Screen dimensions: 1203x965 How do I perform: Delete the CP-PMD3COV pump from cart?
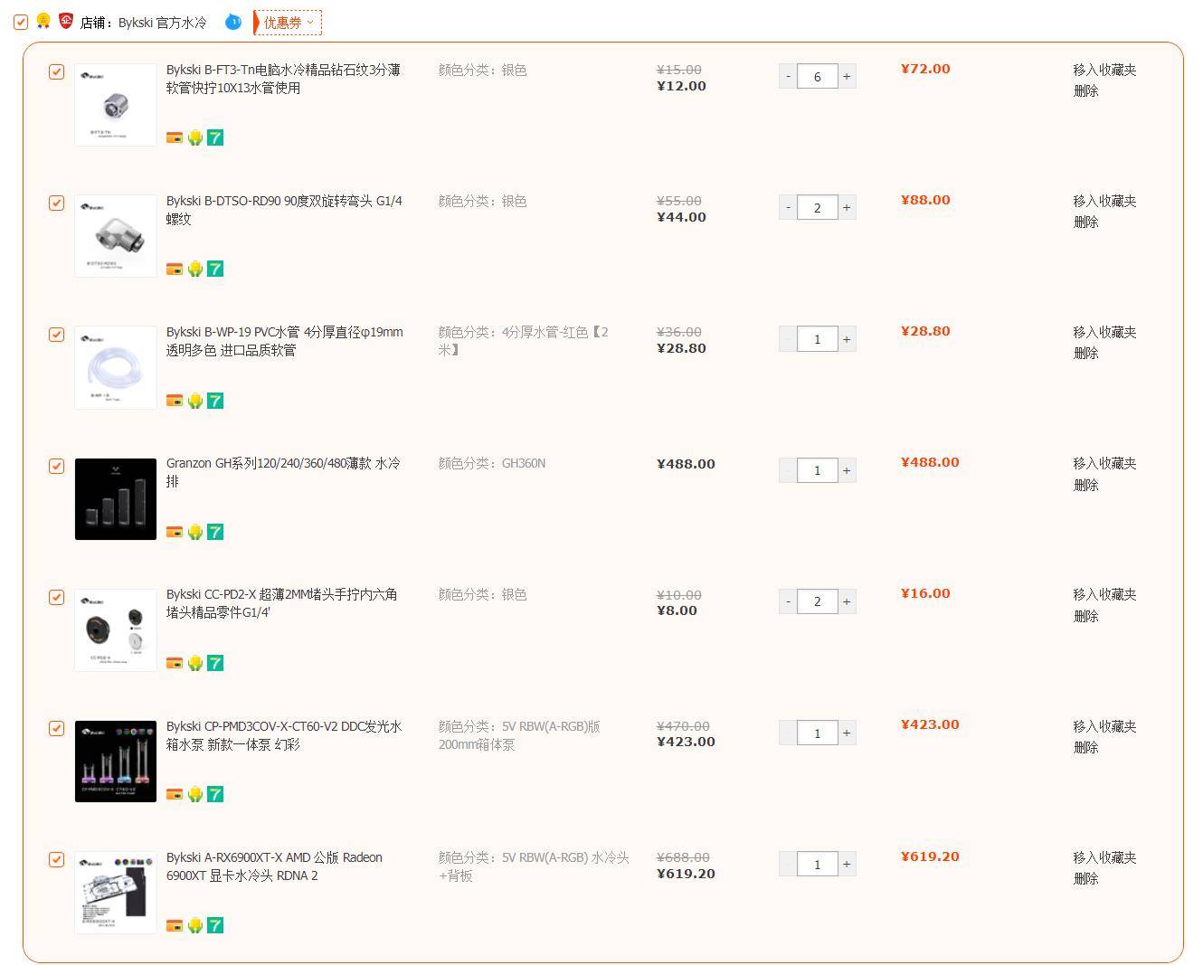point(1085,747)
